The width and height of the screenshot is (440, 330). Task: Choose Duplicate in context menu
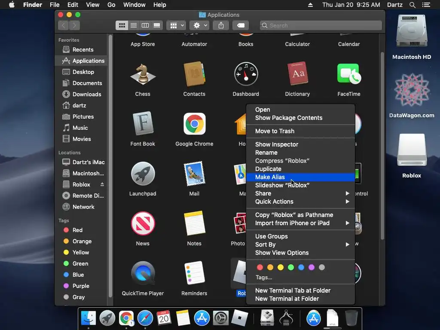pyautogui.click(x=300, y=169)
